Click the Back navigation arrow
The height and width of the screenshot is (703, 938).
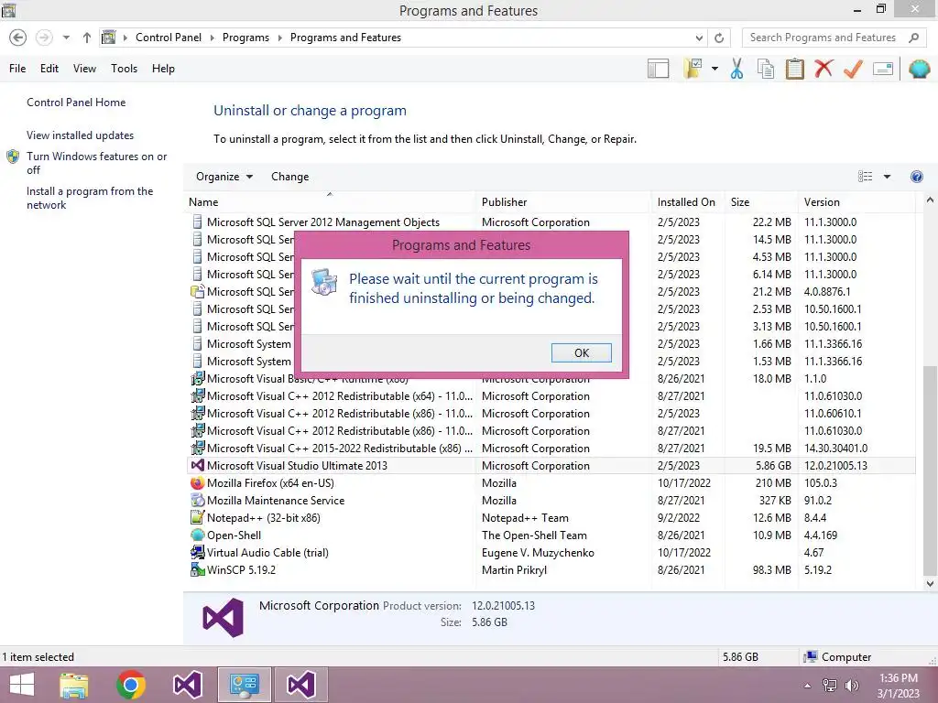pyautogui.click(x=18, y=38)
